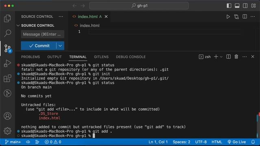The image size is (260, 146).
Task: Open Source Control views ellipsis menu
Action: point(61,17)
